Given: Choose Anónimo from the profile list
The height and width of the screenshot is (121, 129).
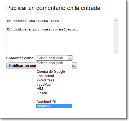Looking at the screenshot, I should [54, 106].
